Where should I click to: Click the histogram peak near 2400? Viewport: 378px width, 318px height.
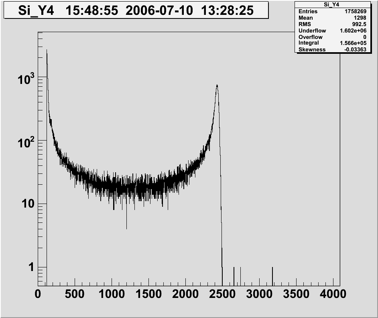coord(217,86)
